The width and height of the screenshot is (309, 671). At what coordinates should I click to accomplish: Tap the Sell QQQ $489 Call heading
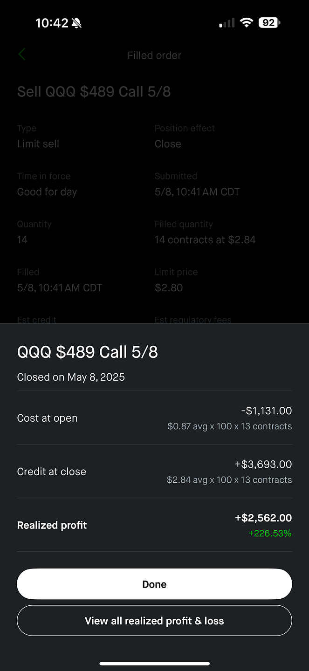pyautogui.click(x=94, y=91)
